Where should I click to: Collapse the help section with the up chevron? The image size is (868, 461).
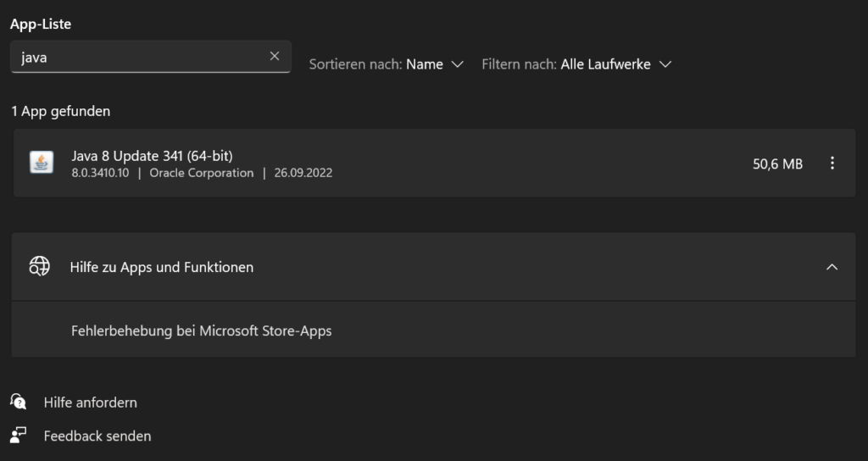tap(832, 267)
